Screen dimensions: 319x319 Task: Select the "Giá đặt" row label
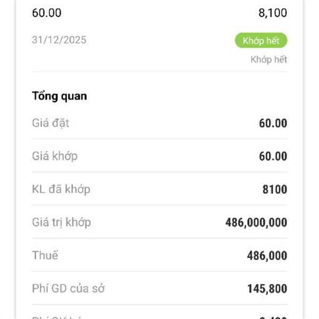click(51, 124)
